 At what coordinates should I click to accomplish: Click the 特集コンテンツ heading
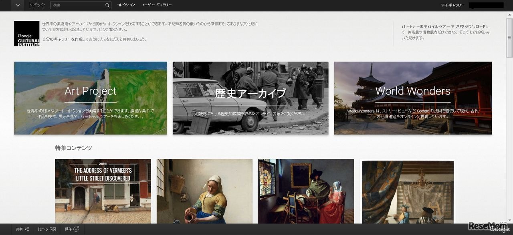[74, 148]
